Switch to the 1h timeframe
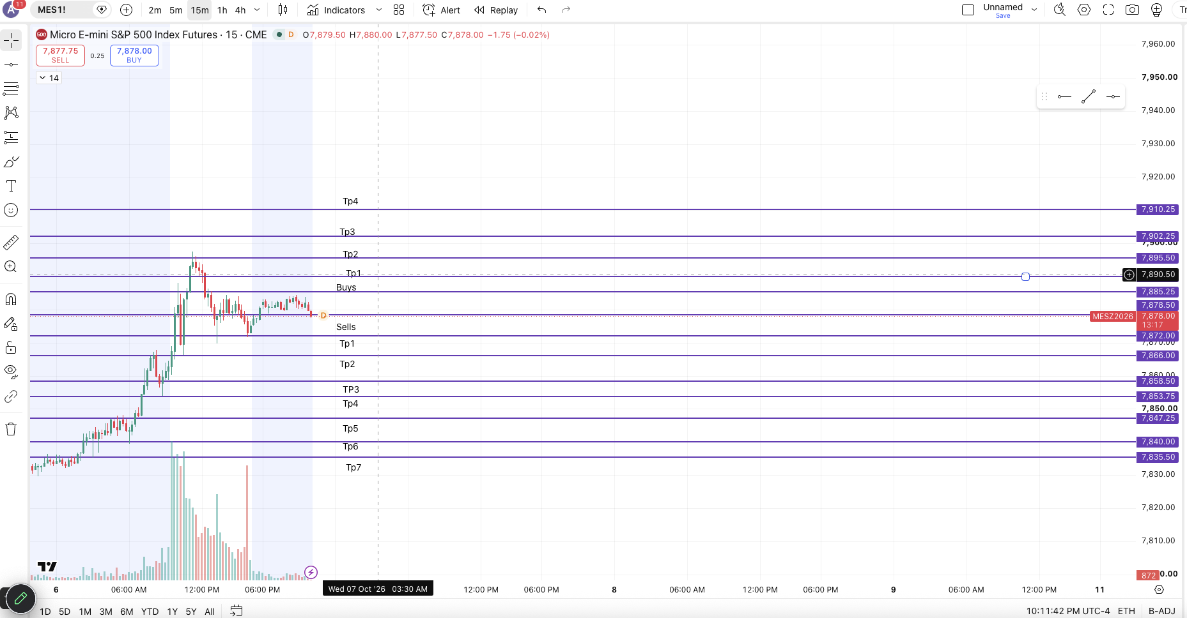This screenshot has height=618, width=1187. [x=222, y=10]
